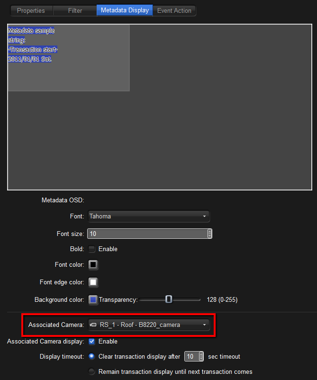This screenshot has height=380, width=317.
Task: Pick the black Font color swatch
Action: point(93,264)
